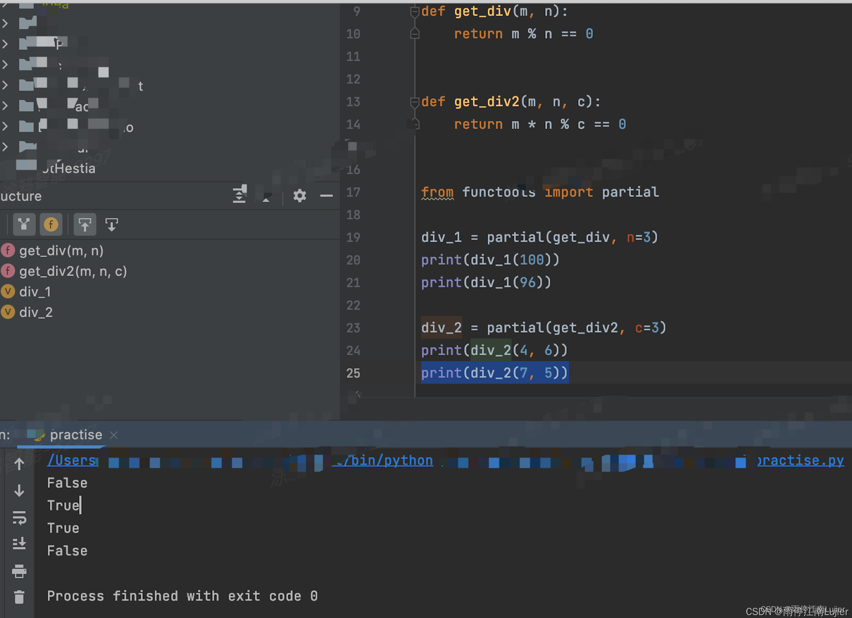
Task: Expand the third project tree folder
Action: (5, 64)
